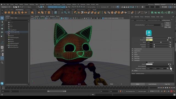This screenshot has height=99, width=176.
Task: Expand the Coat section
Action: tap(152, 53)
